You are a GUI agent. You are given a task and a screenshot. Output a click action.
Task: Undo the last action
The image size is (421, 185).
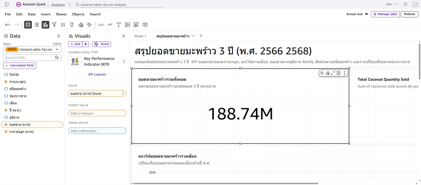click(x=8, y=25)
